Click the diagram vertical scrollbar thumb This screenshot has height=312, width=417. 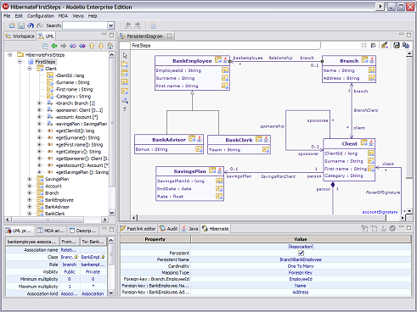(x=409, y=118)
